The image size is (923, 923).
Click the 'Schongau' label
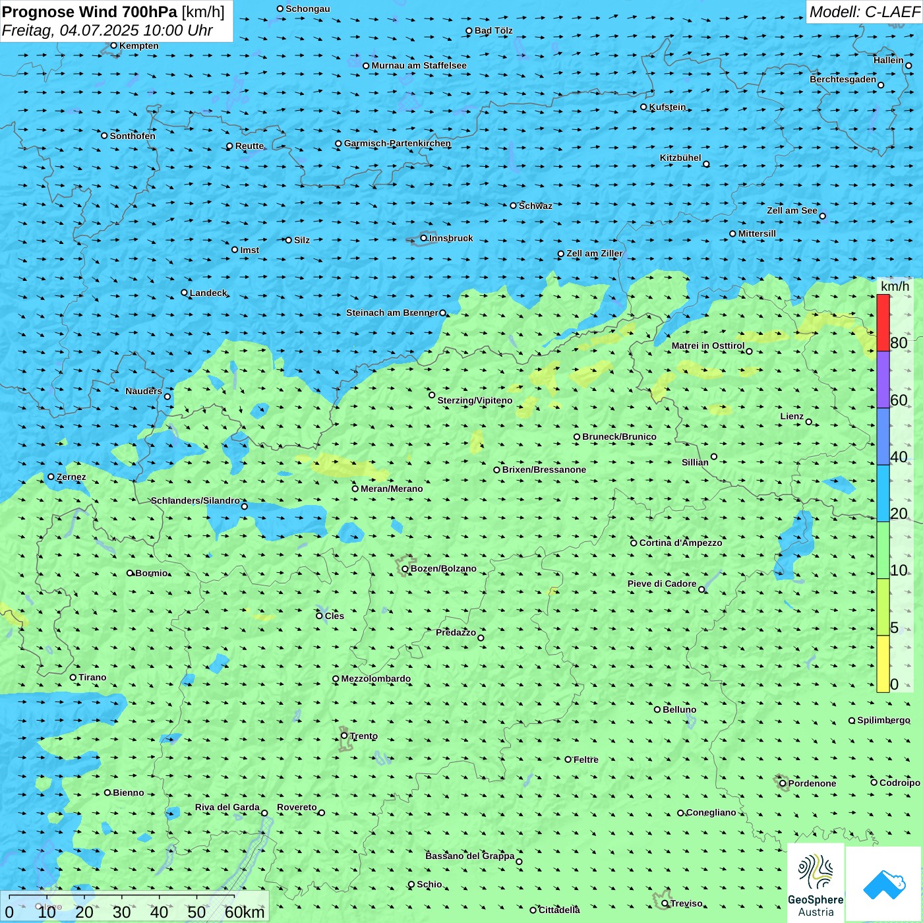pyautogui.click(x=307, y=9)
